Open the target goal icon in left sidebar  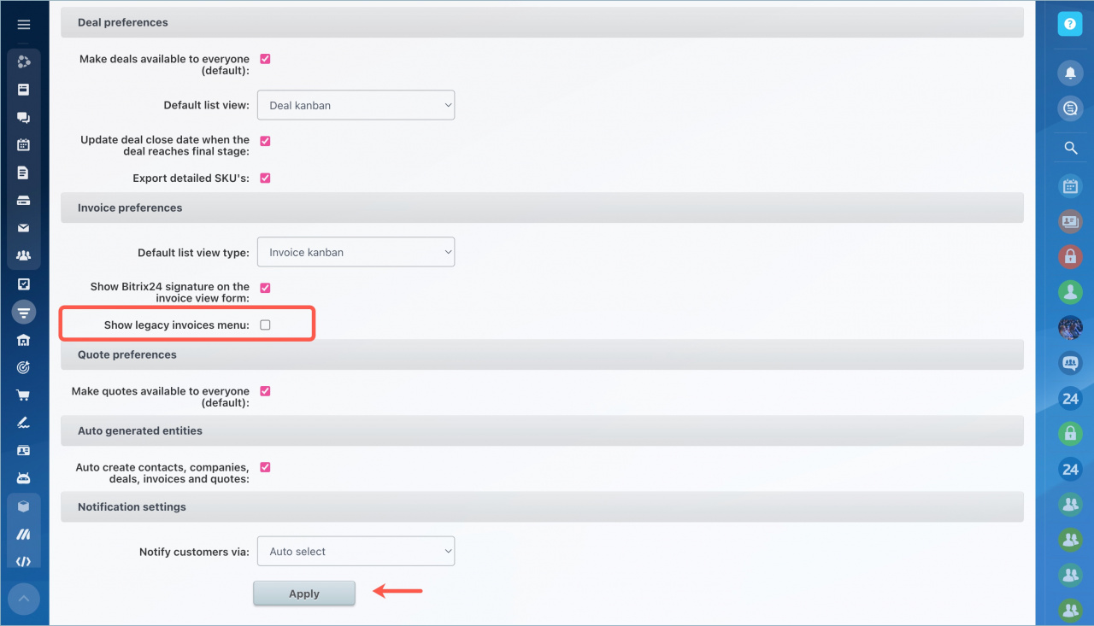(24, 367)
